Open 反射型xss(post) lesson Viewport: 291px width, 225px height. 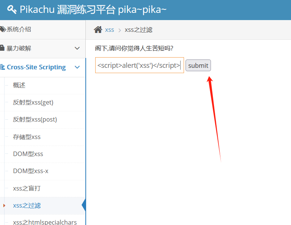[x=35, y=120]
